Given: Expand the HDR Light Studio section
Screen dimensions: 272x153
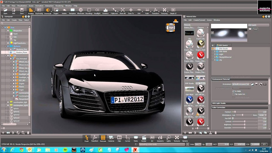Looking at the screenshot, I should (x=240, y=103).
